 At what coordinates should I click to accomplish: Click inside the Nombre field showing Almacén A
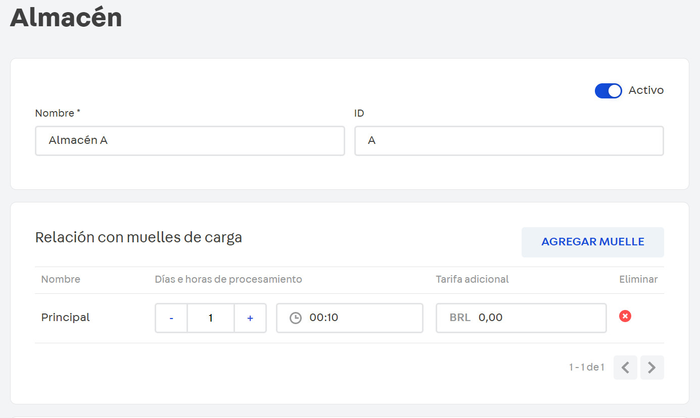pyautogui.click(x=190, y=140)
